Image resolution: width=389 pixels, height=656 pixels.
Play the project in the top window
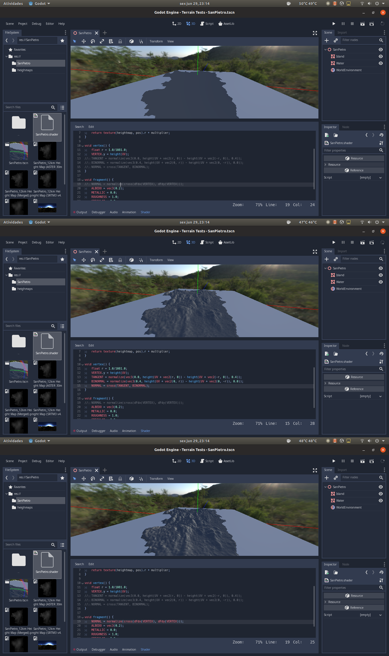pos(334,24)
